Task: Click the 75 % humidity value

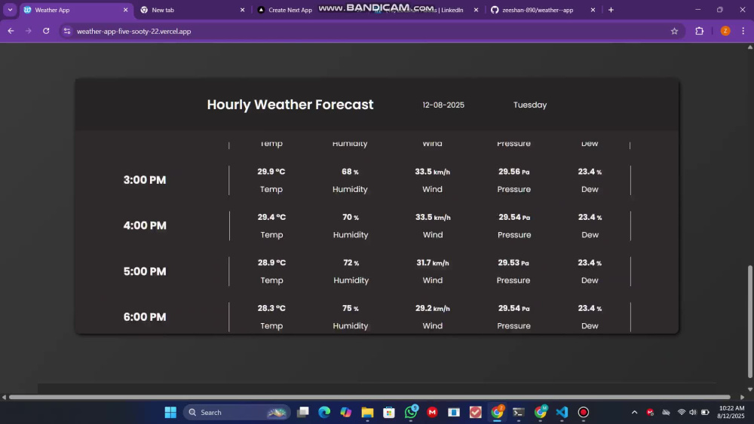Action: click(351, 309)
